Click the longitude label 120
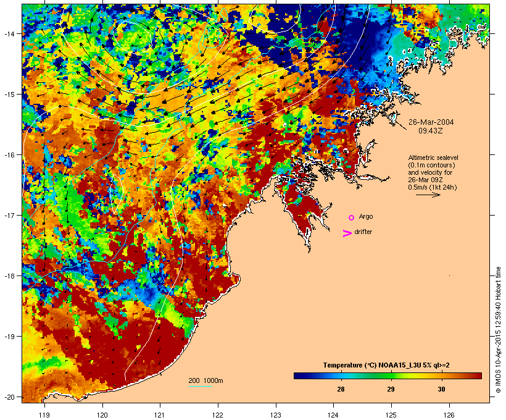This screenshot has height=420, width=506. pos(102,415)
